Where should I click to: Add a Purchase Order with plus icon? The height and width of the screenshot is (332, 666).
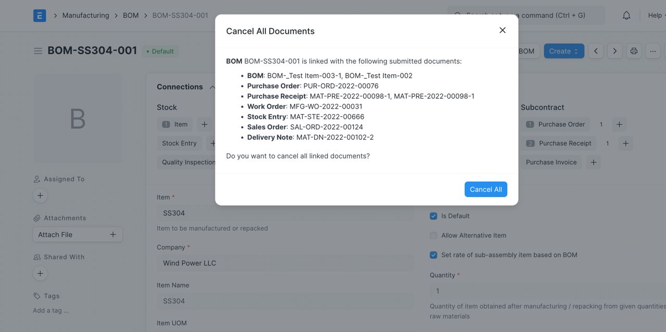pos(619,124)
